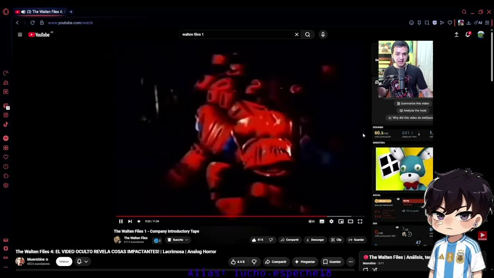Screen dimensions: 494x278
Task: Open sidebar bookmarks heart icon
Action: click(6, 157)
